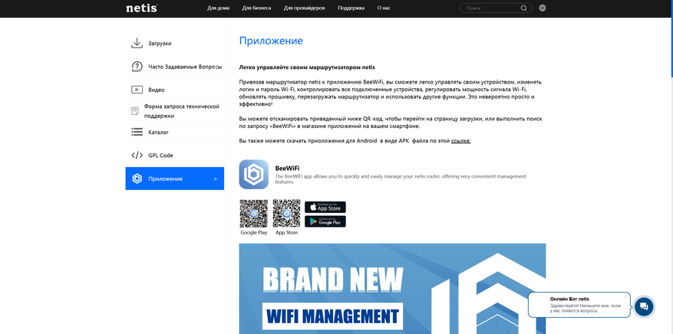Click the support request form icon
The height and width of the screenshot is (334, 673).
coord(135,111)
